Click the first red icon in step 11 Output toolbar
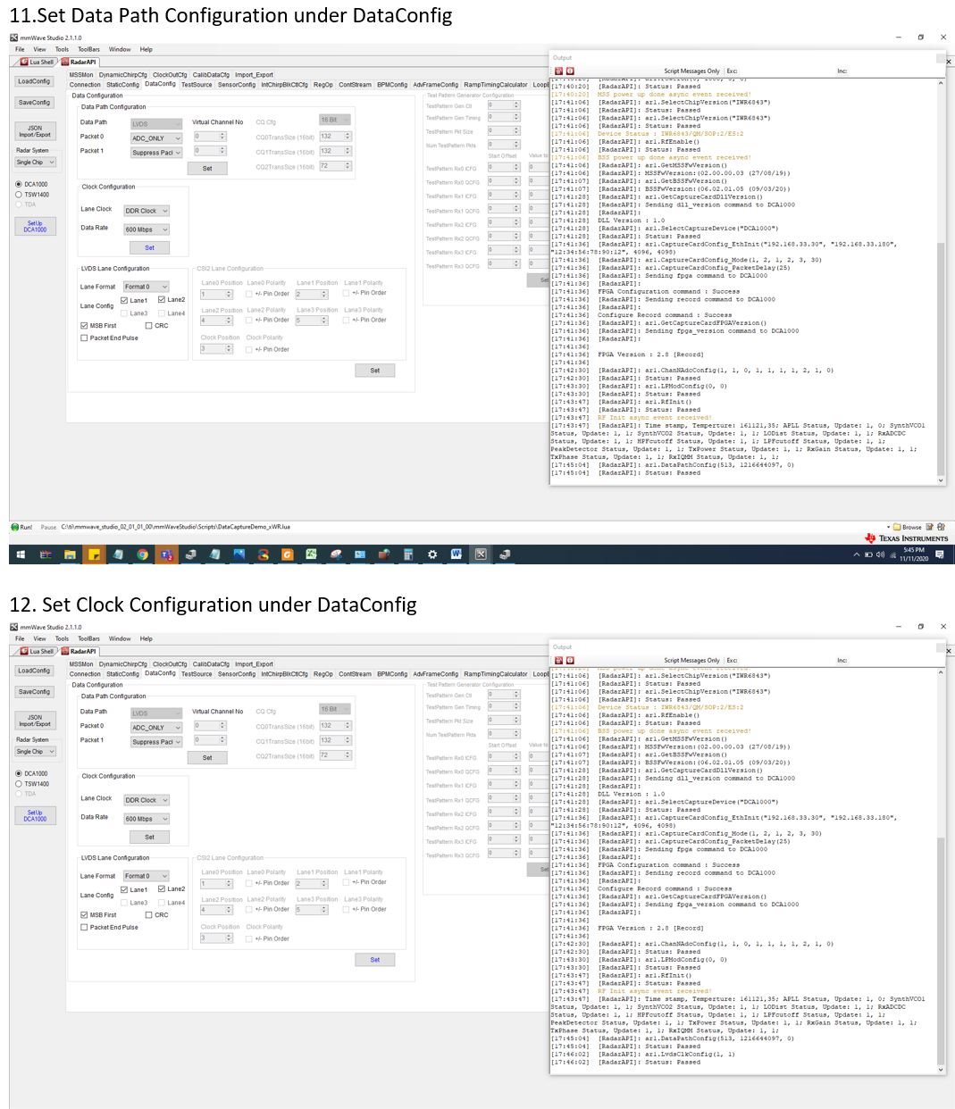This screenshot has height=1109, width=955. click(x=558, y=71)
